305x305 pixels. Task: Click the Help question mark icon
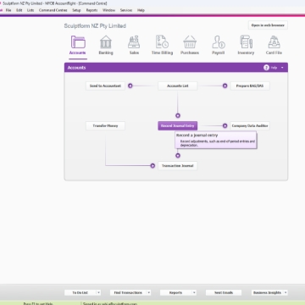point(266,68)
